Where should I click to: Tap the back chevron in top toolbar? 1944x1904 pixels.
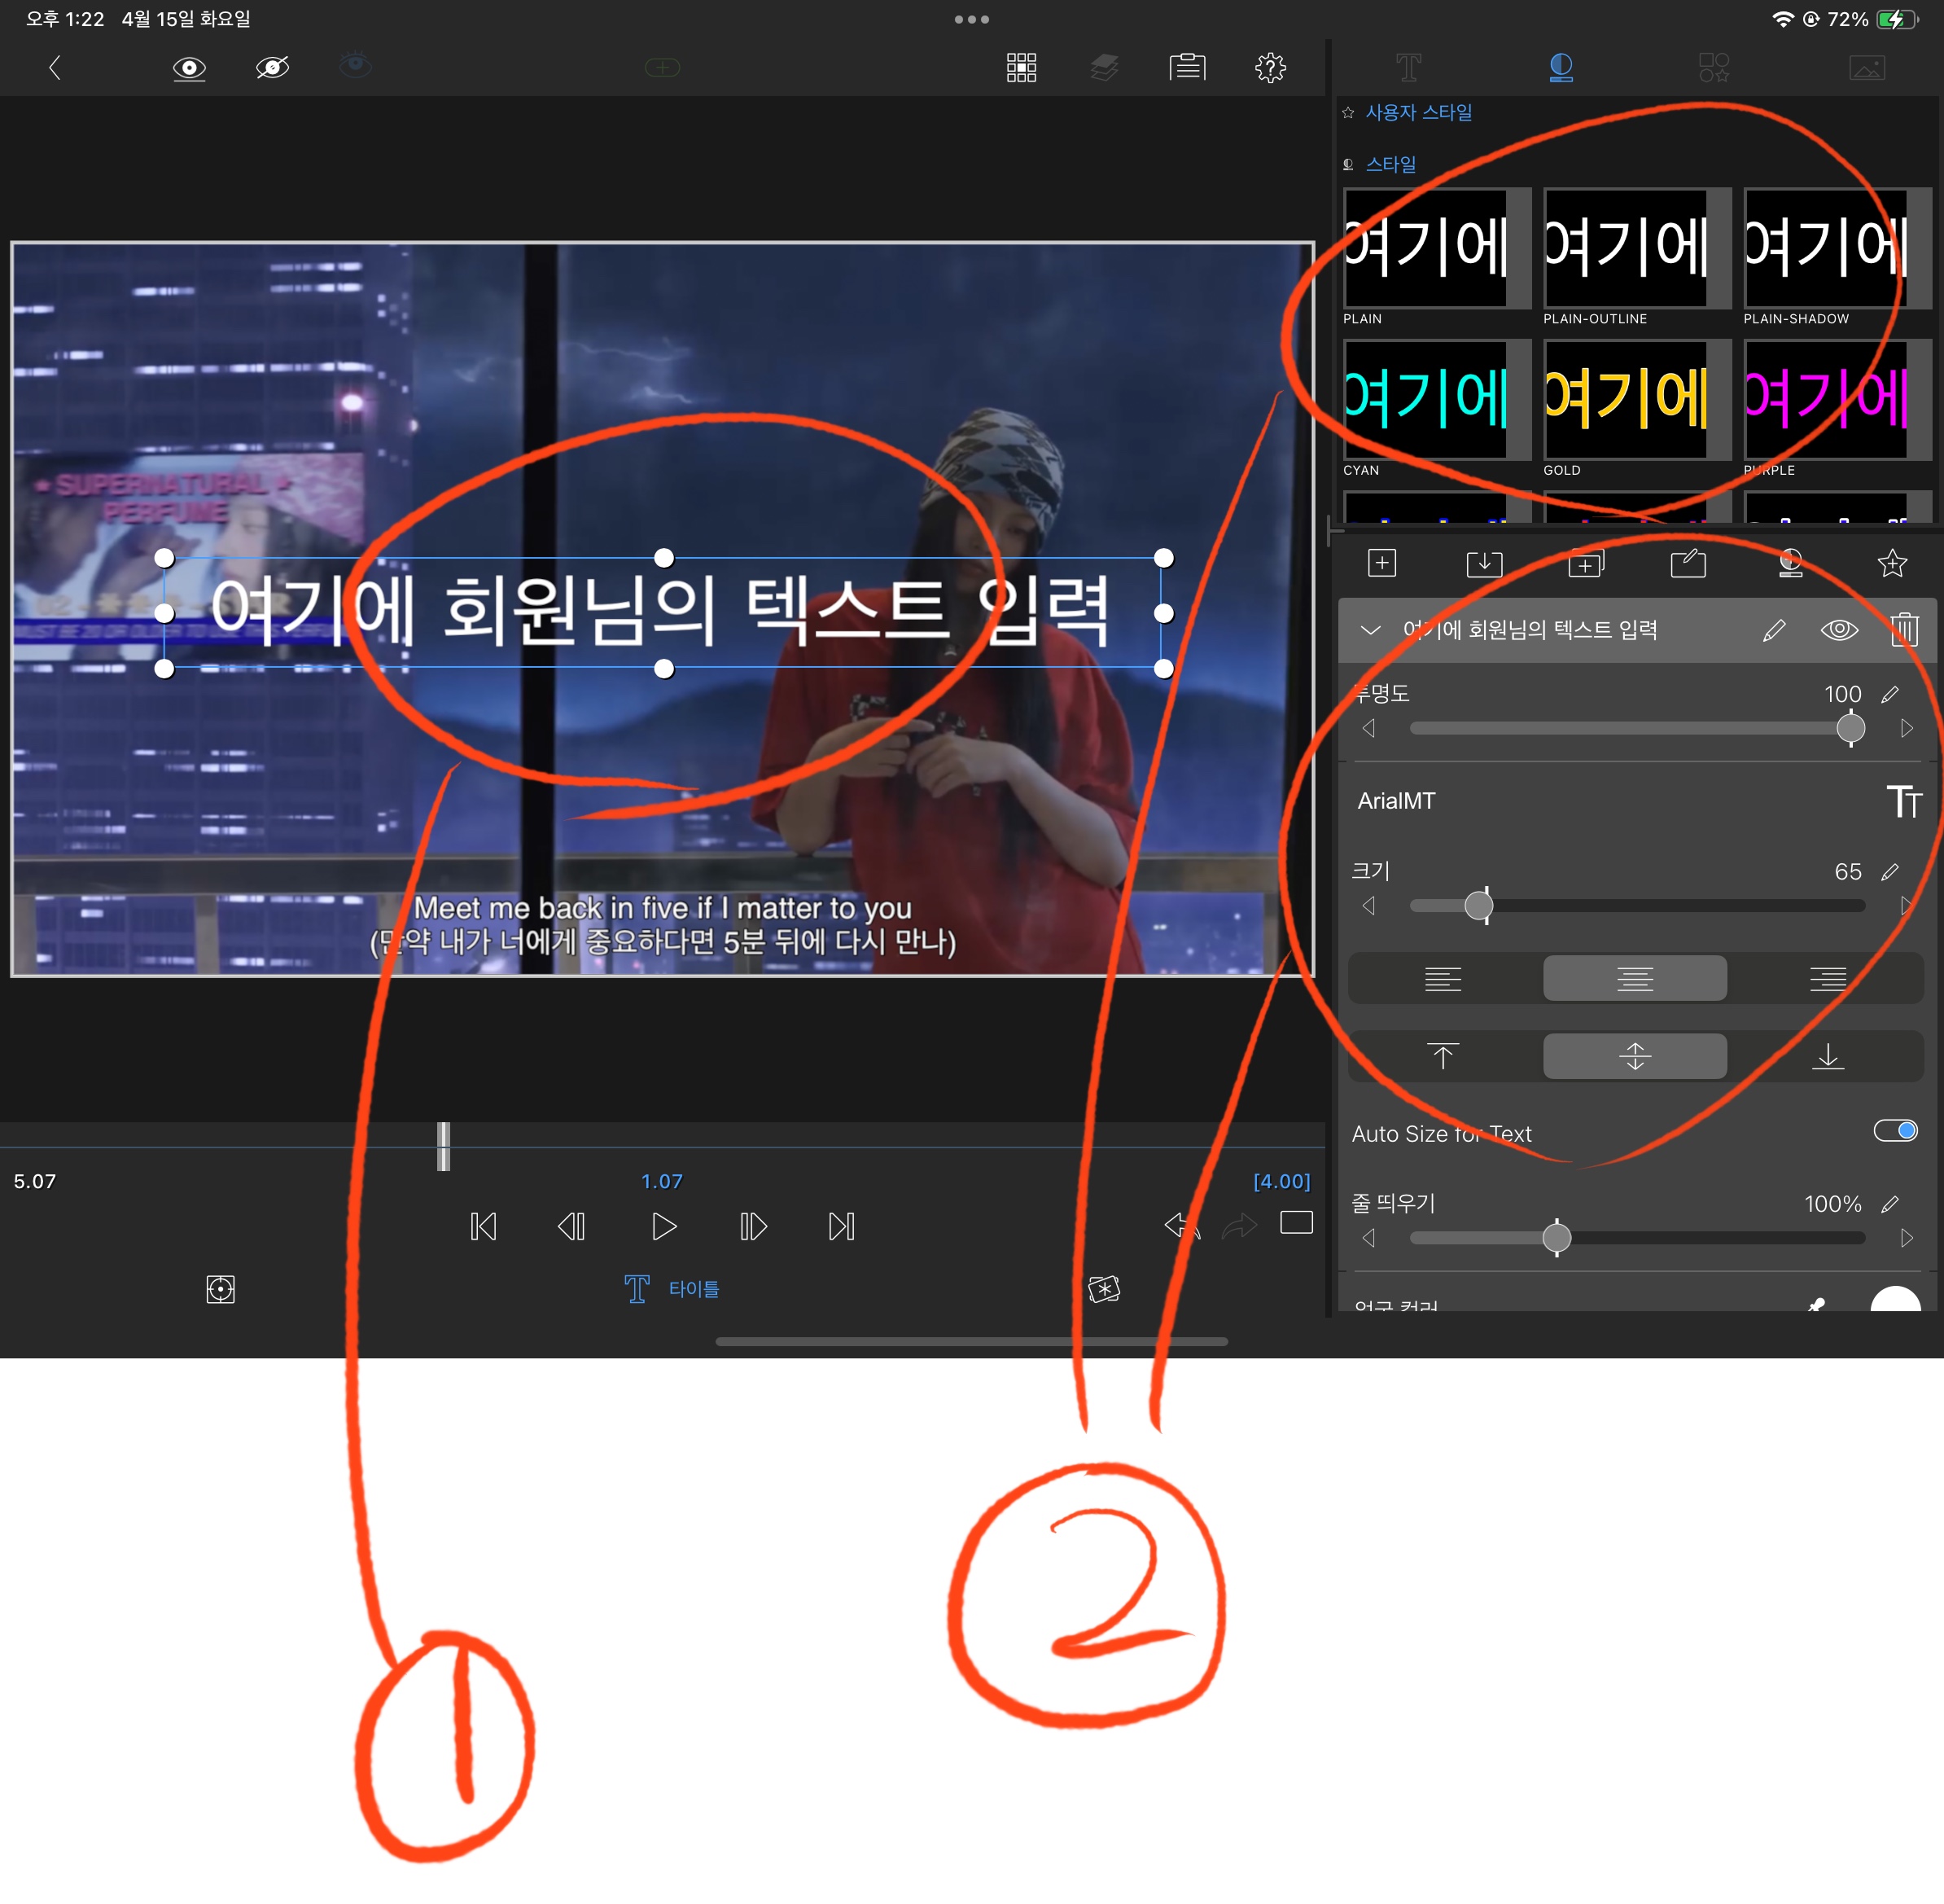coord(55,67)
